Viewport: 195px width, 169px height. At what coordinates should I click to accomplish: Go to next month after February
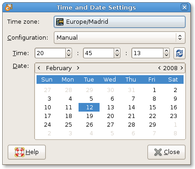click(78, 68)
